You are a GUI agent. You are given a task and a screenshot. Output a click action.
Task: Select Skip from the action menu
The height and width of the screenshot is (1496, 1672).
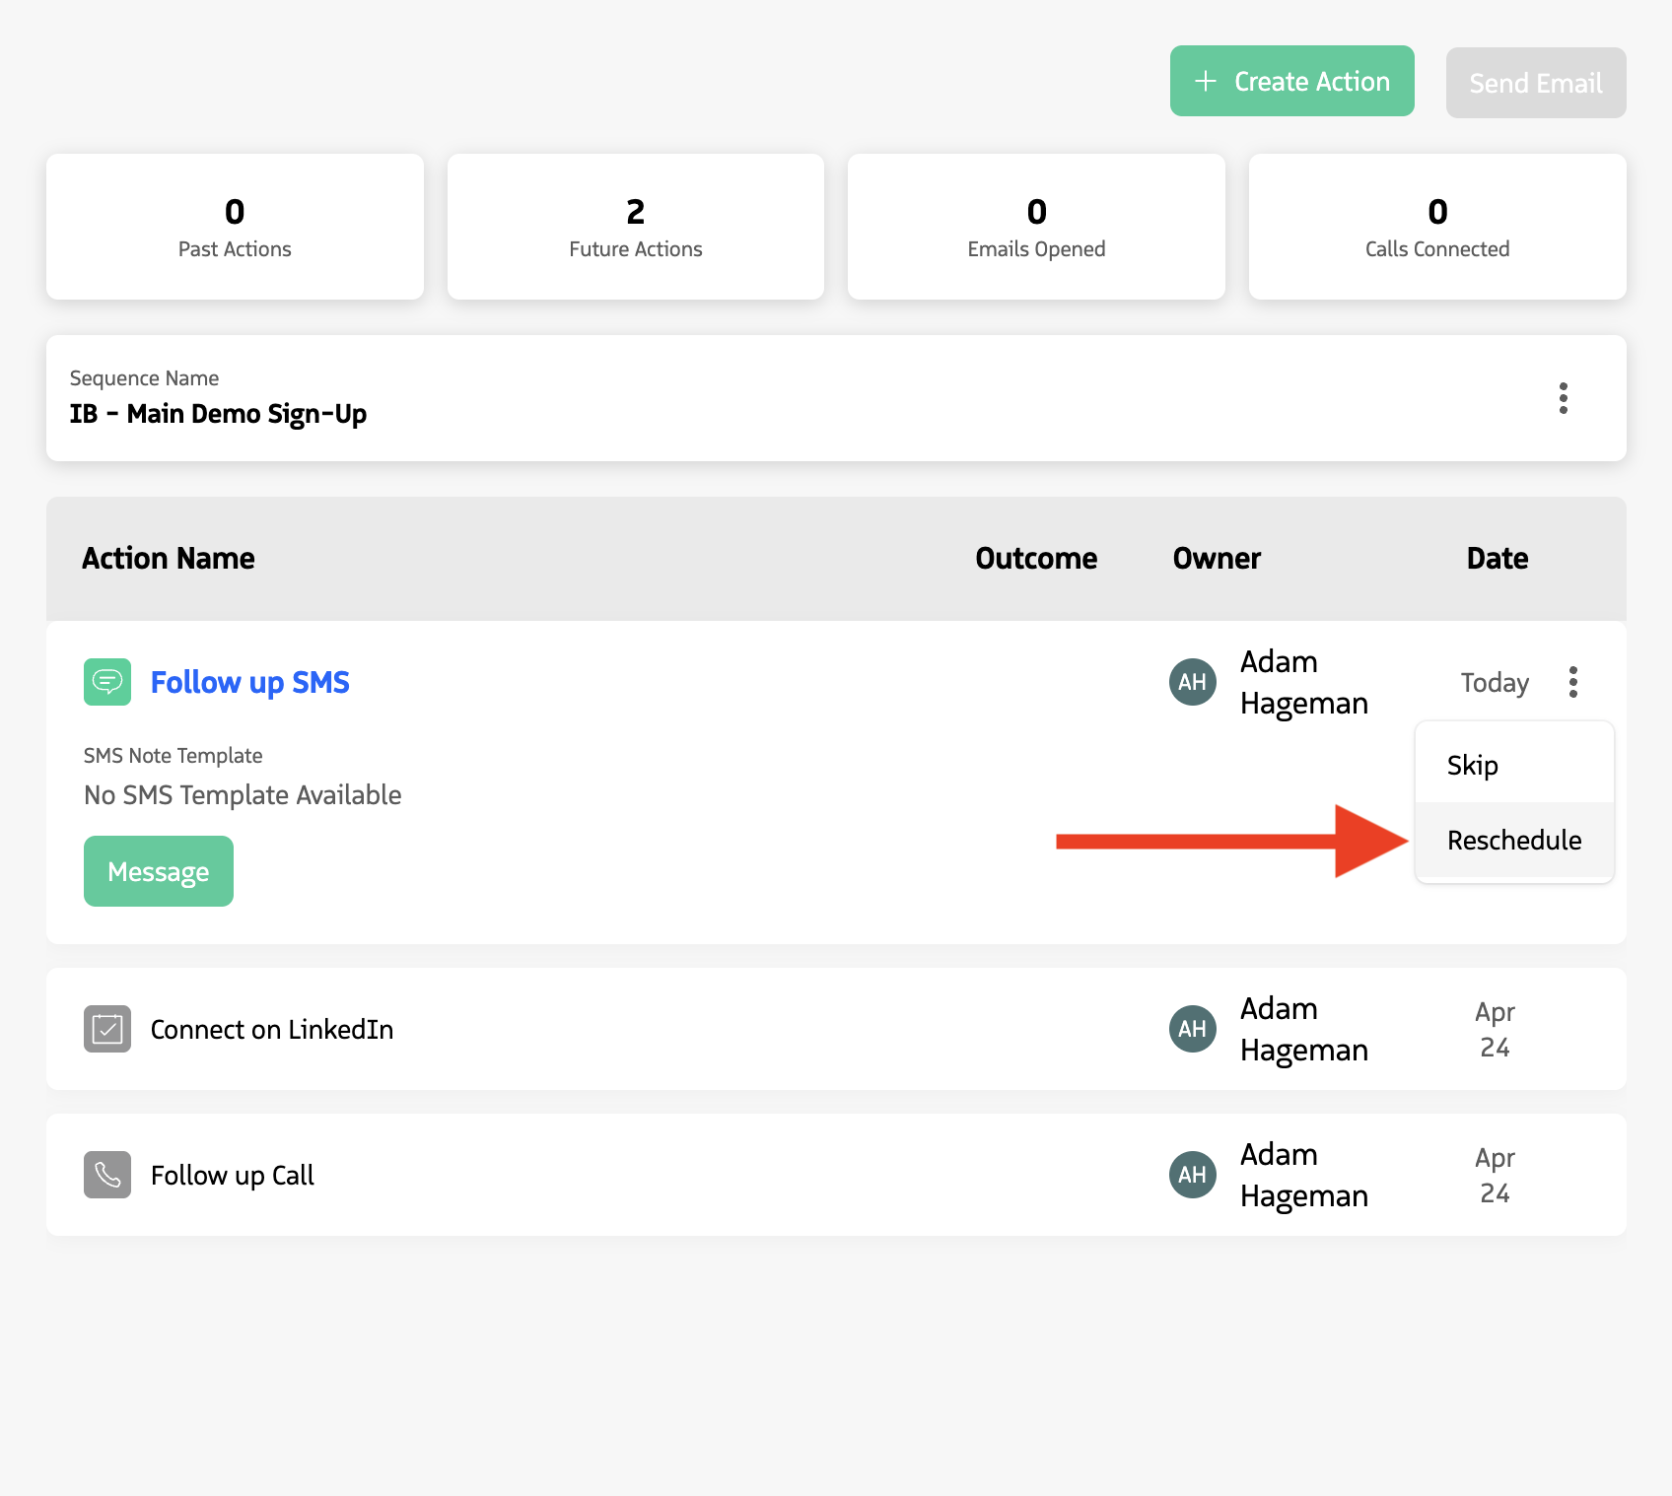[x=1472, y=765]
